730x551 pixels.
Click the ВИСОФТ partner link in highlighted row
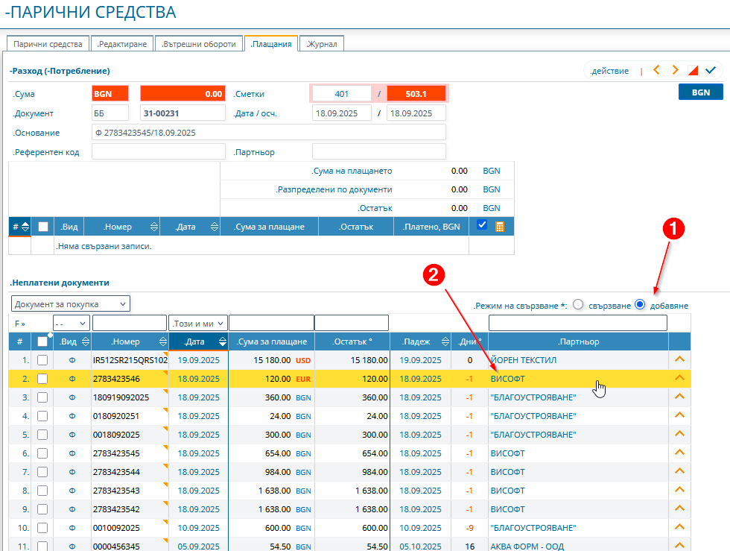click(x=507, y=379)
